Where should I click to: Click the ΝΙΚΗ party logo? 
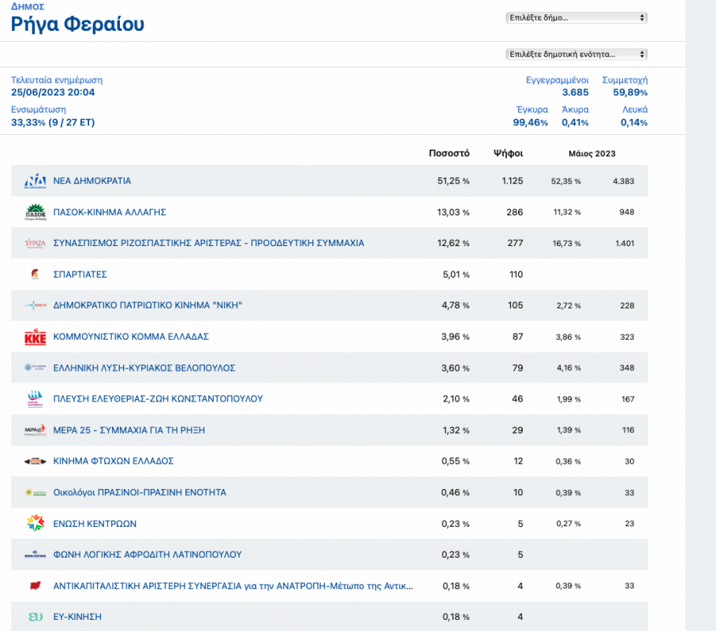pos(35,305)
